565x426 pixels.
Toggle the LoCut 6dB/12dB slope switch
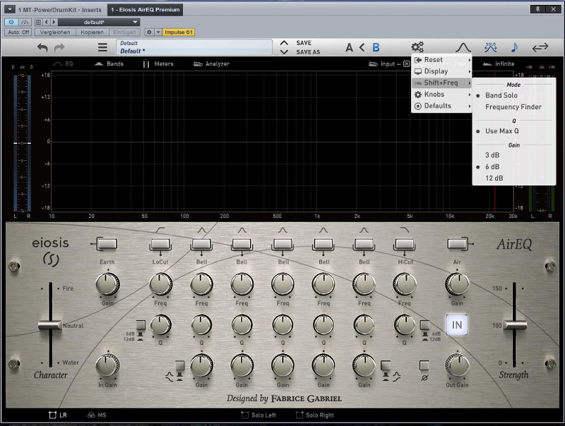140,326
